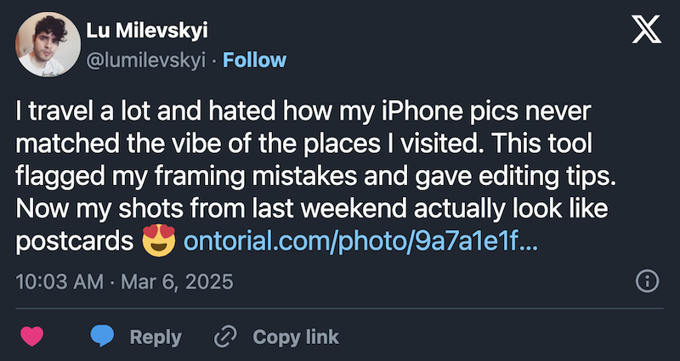Click the heart-eyes emoji in the tweet
The width and height of the screenshot is (680, 361).
159,243
